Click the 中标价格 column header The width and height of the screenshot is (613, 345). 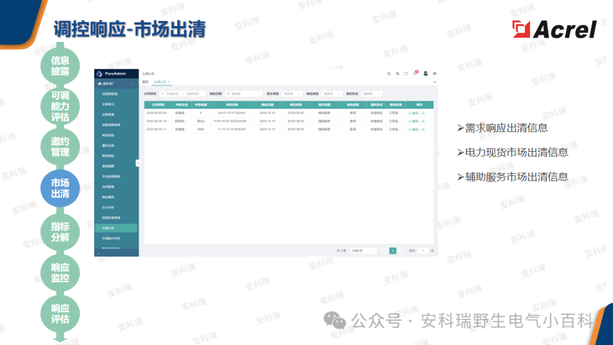(232, 105)
